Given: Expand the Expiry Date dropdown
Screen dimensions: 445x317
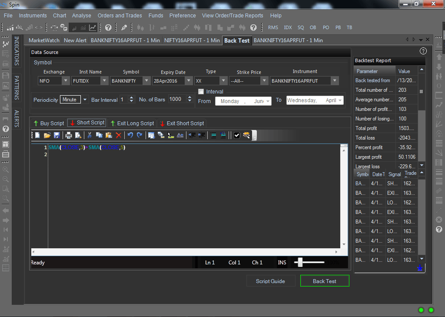Looking at the screenshot, I should [x=188, y=81].
